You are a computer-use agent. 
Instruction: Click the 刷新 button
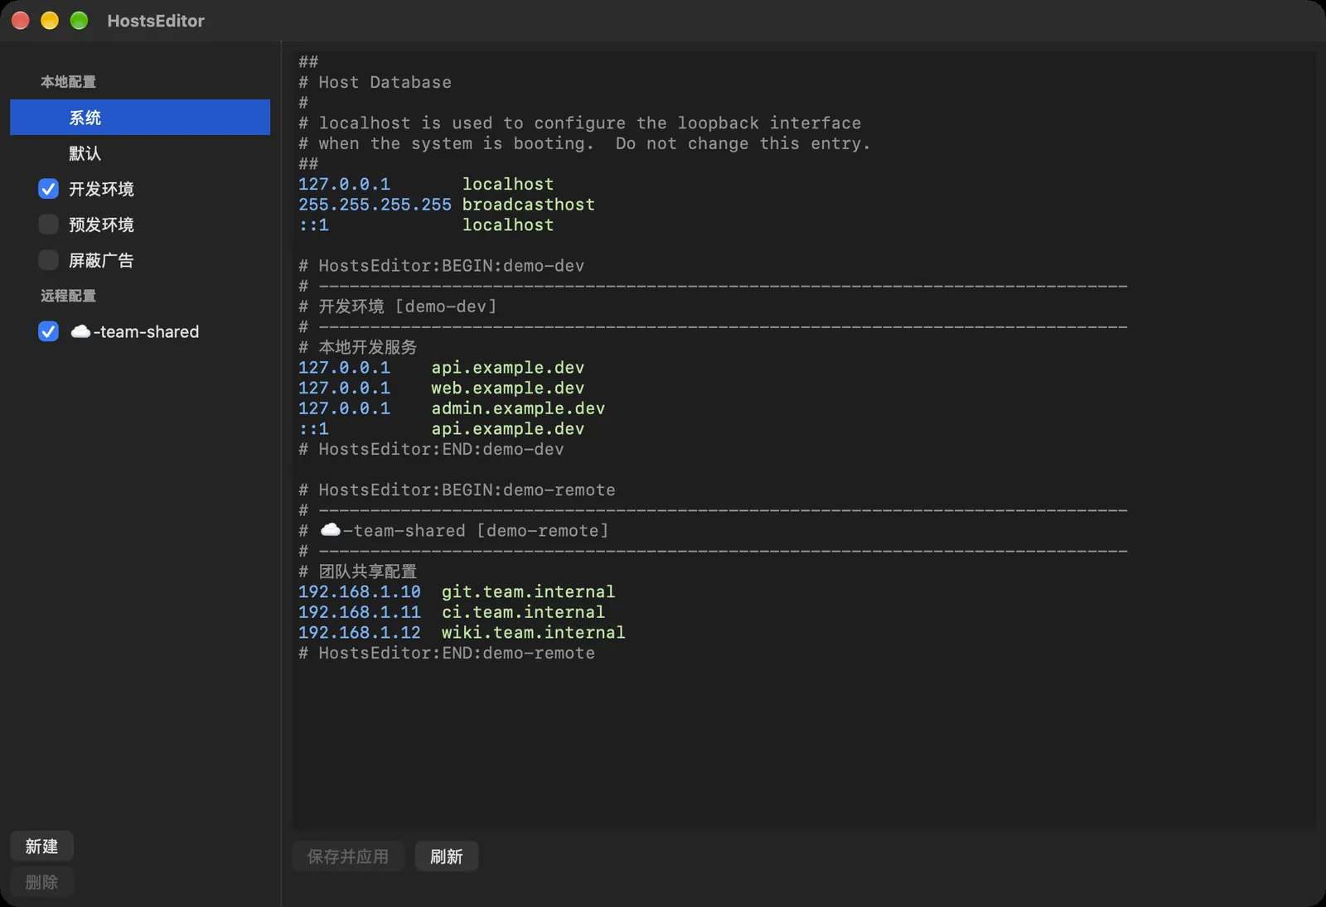446,856
